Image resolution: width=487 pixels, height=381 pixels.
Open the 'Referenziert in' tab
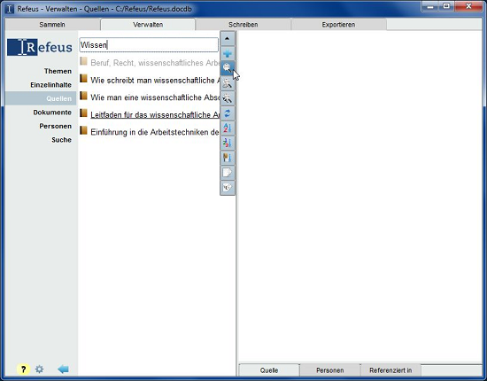390,370
